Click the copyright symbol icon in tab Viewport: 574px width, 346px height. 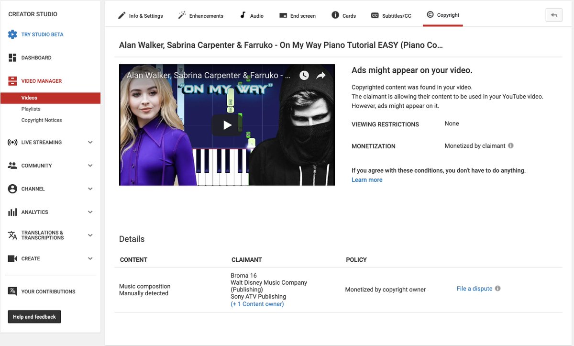click(x=430, y=15)
